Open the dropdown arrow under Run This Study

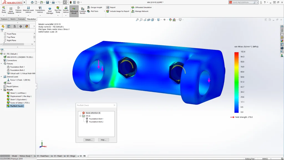click(x=58, y=16)
